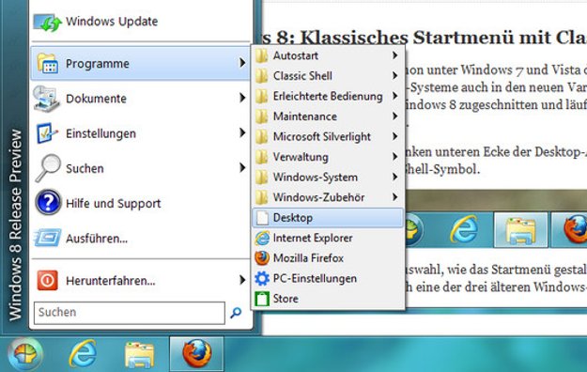Click the Ausführen run icon
The height and width of the screenshot is (372, 587).
pos(47,238)
